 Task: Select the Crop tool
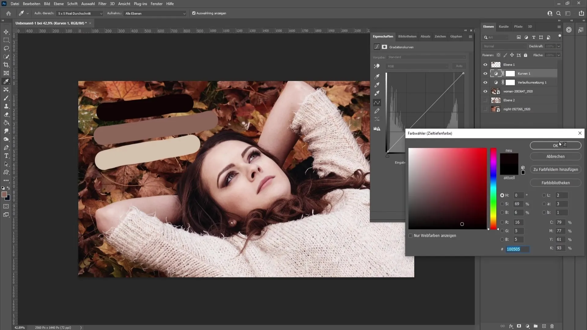6,65
